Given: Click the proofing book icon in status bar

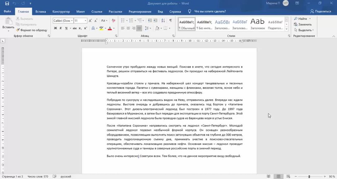Looking at the screenshot, I should coord(55,177).
